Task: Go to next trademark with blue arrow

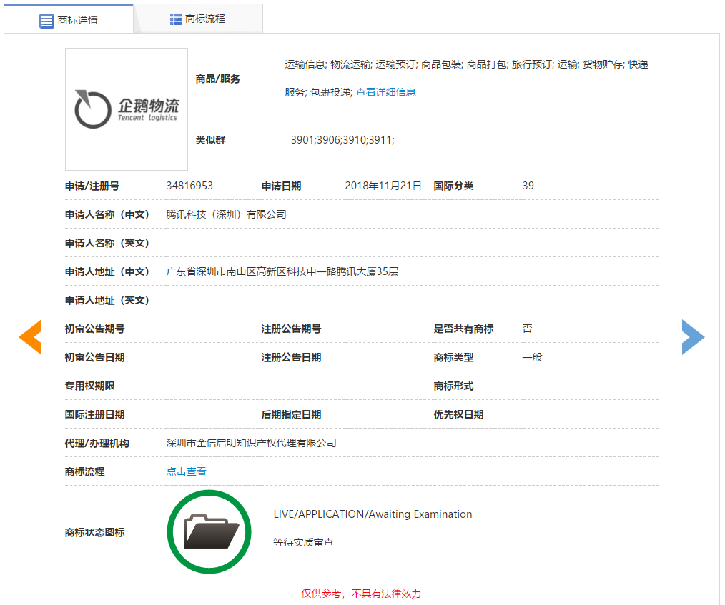Action: click(x=693, y=337)
